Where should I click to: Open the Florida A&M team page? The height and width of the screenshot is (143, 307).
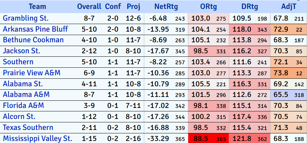coord(23,106)
